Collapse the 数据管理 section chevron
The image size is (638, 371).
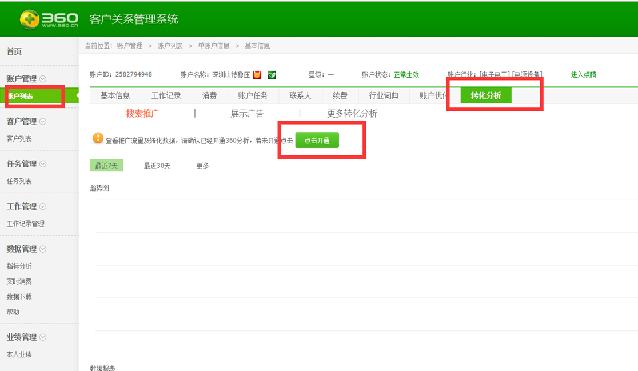coord(43,249)
